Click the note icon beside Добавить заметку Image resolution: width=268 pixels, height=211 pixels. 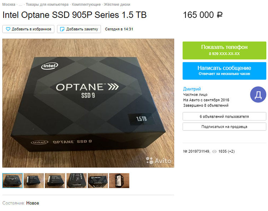pyautogui.click(x=62, y=29)
